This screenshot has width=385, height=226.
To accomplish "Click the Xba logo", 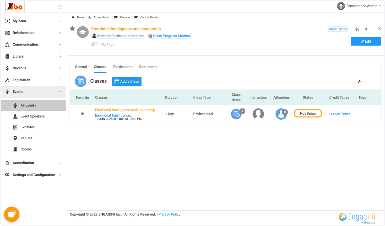I will pos(15,6).
